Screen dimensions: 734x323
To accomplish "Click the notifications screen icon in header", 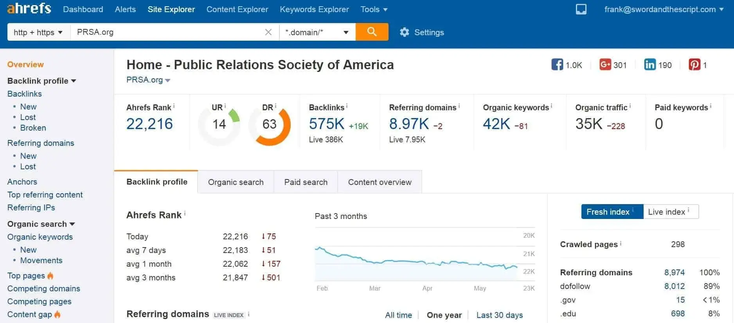I will pyautogui.click(x=581, y=9).
